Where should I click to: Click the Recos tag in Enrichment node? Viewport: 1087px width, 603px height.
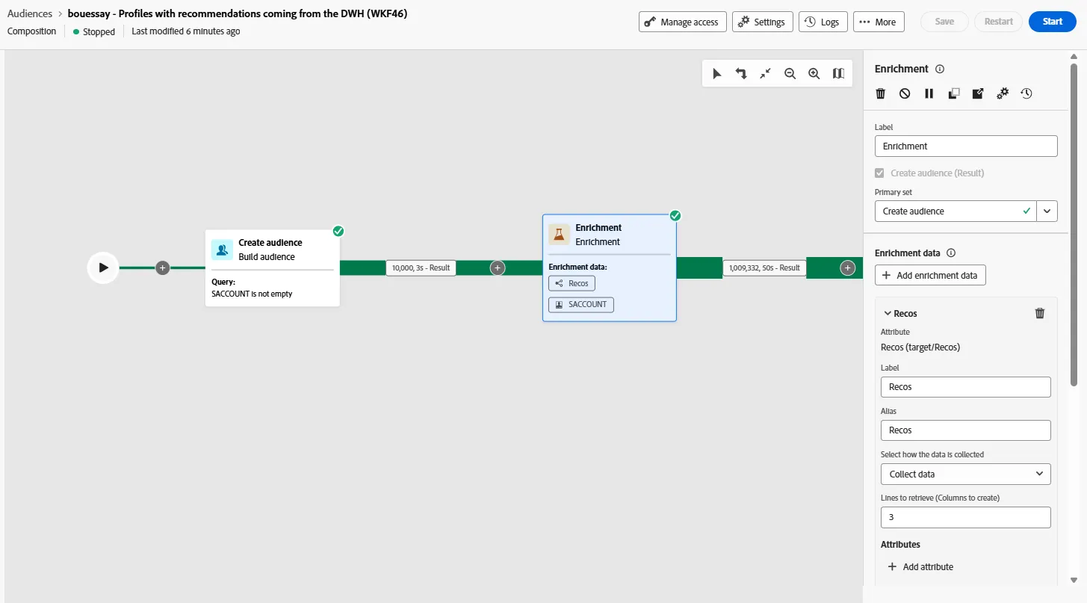coord(572,284)
